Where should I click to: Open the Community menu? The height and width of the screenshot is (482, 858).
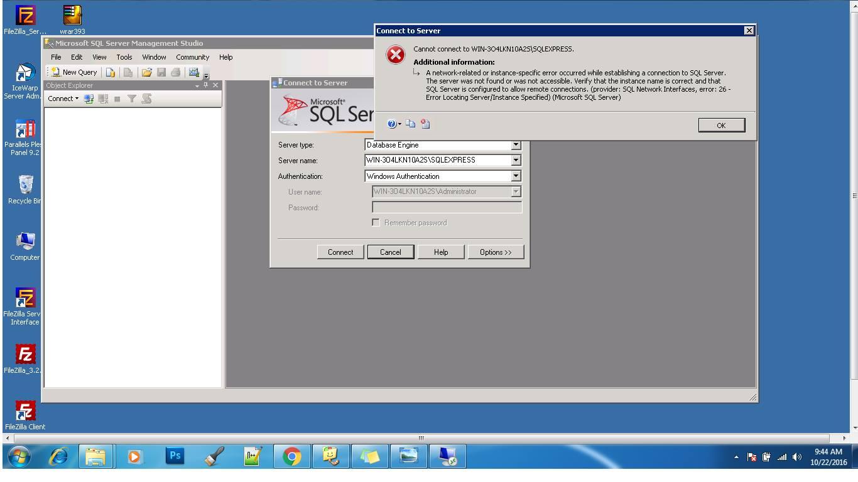(x=192, y=57)
